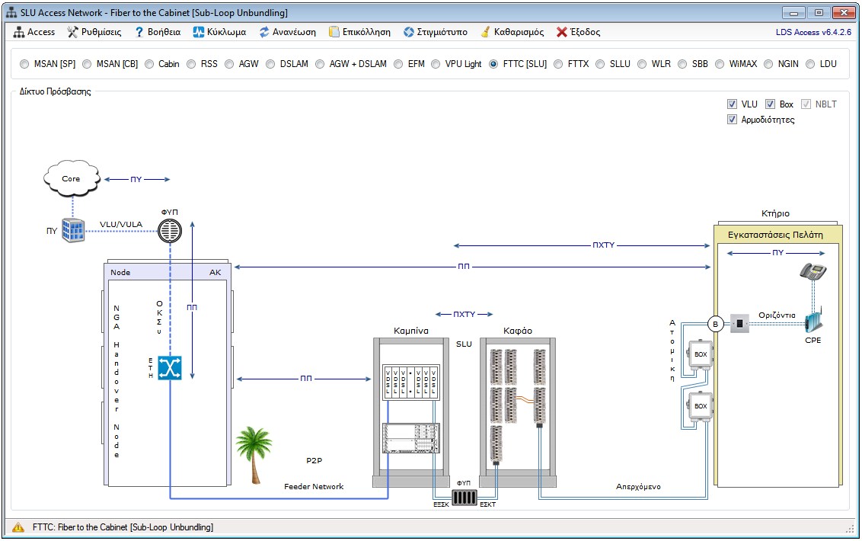This screenshot has width=862, height=541.
Task: Click the ΦΥΠ manhole icon near Core
Action: (x=171, y=229)
